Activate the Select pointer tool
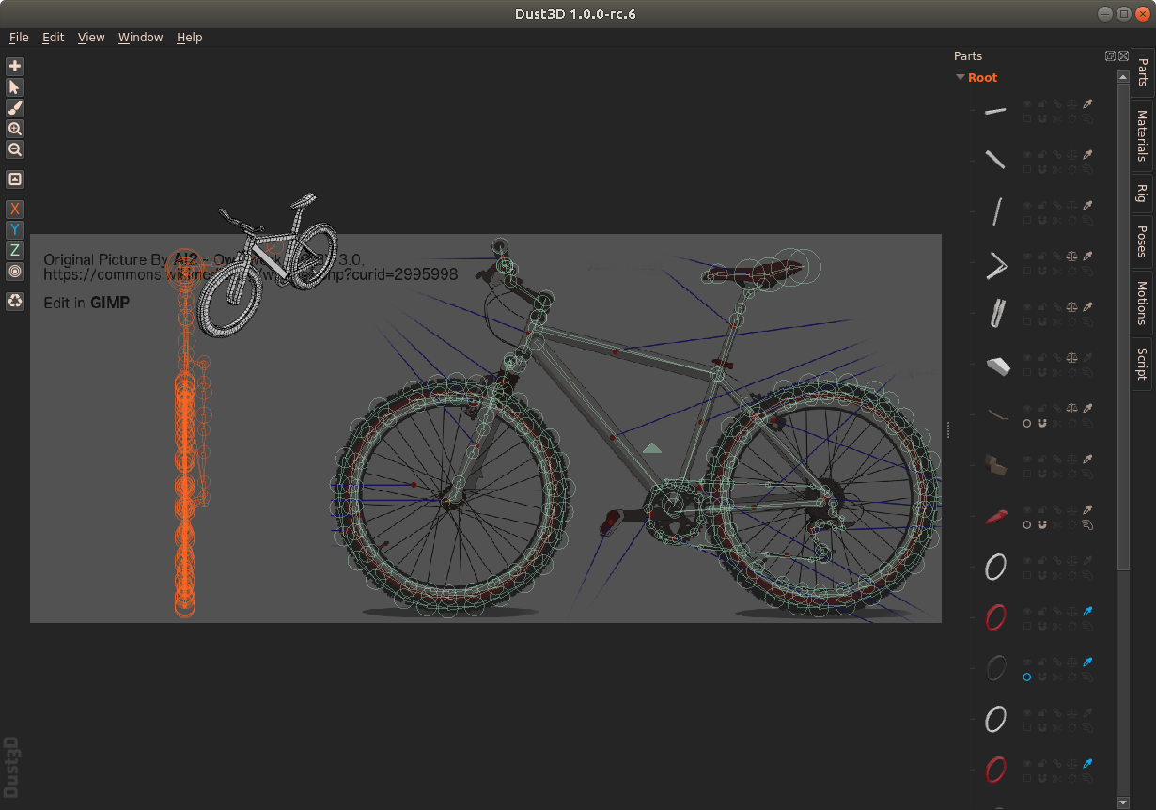Screen dimensions: 1156x810 pyautogui.click(x=15, y=87)
